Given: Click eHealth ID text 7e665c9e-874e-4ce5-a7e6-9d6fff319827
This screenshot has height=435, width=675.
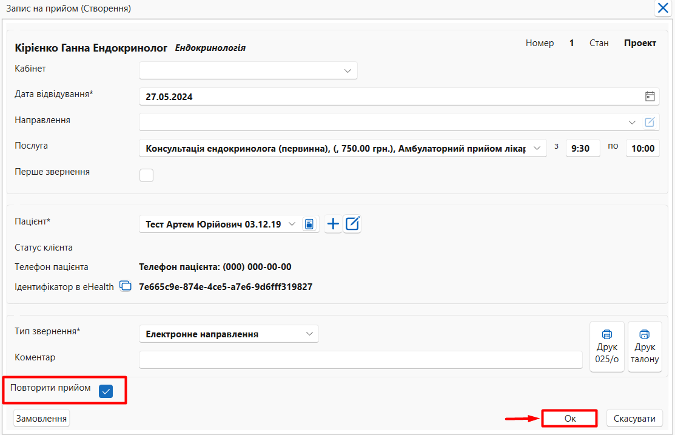Looking at the screenshot, I should [x=226, y=287].
